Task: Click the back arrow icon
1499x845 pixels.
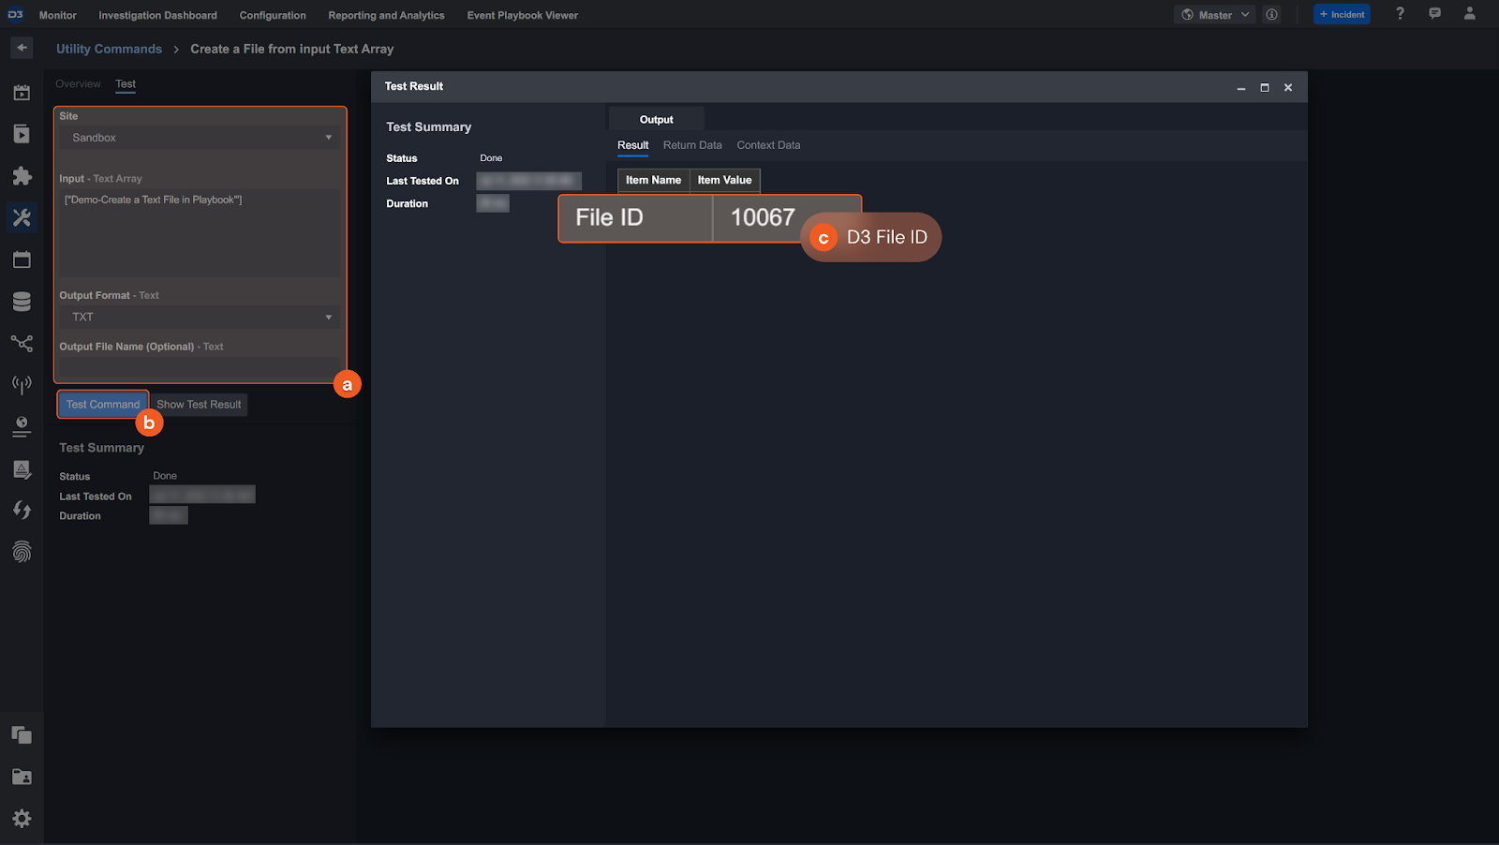Action: [x=22, y=48]
